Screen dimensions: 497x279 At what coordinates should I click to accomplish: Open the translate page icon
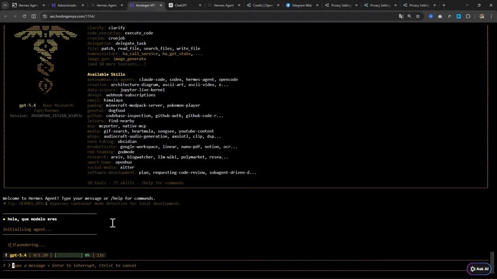401,16
